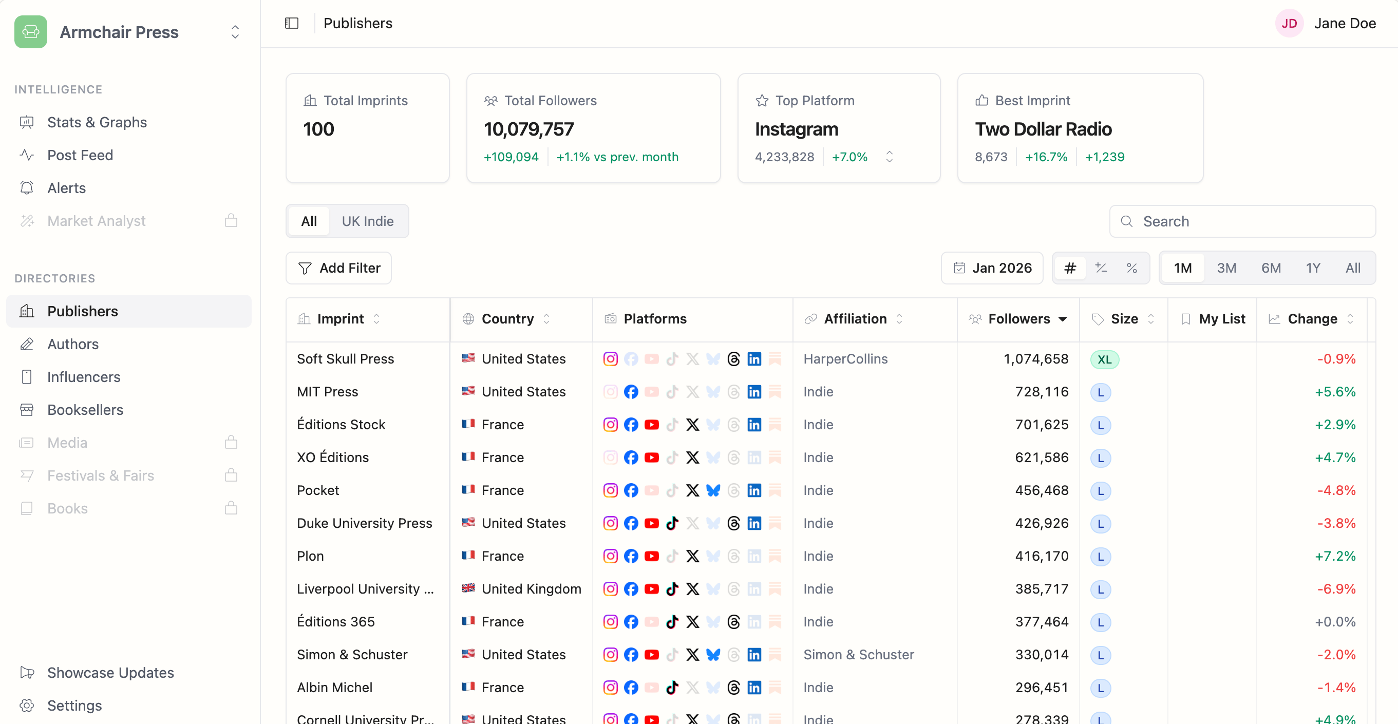Image resolution: width=1398 pixels, height=724 pixels.
Task: Switch to the UK Indie tab
Action: coord(367,221)
